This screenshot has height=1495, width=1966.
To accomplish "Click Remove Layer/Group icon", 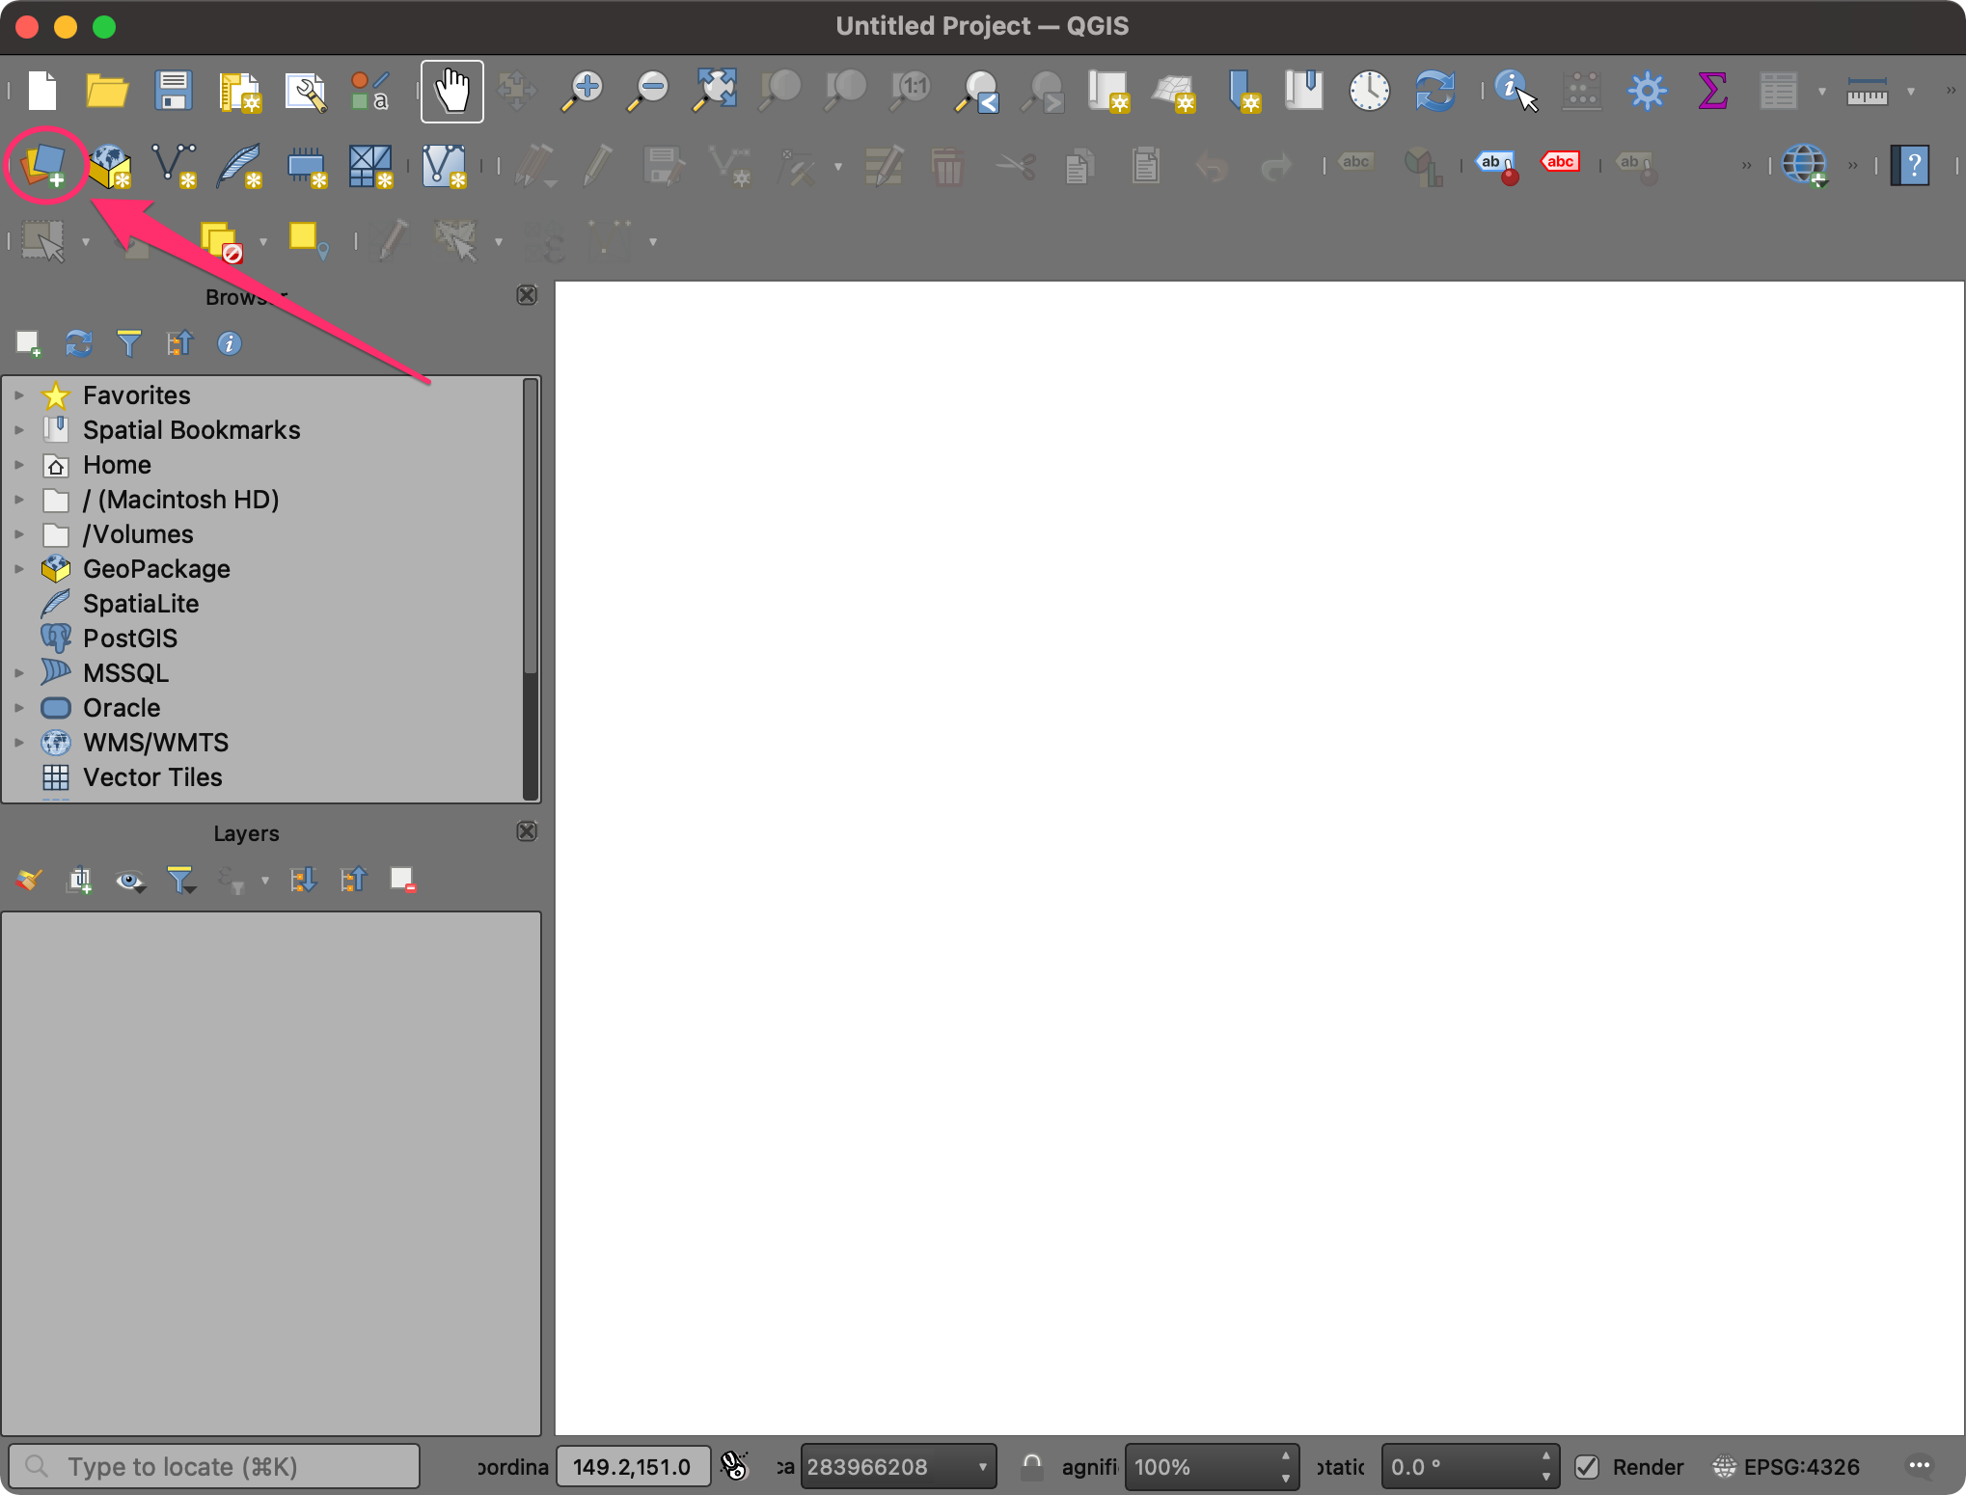I will click(x=402, y=880).
